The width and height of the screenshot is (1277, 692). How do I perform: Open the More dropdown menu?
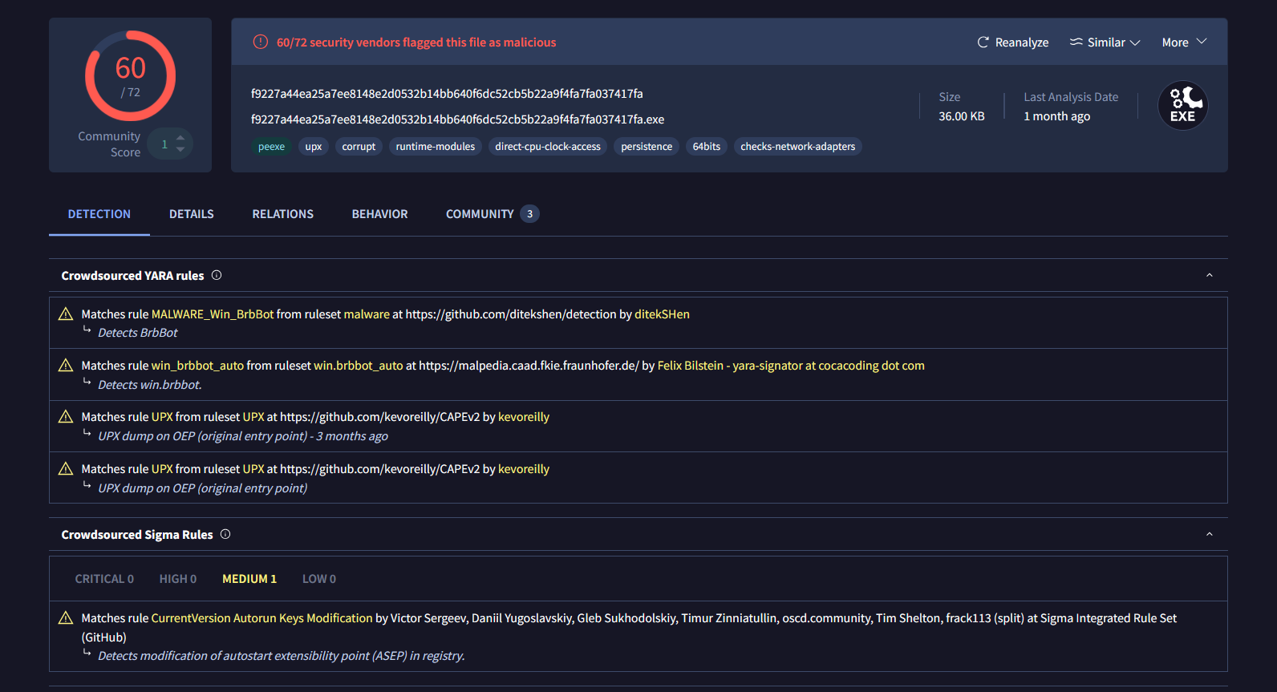(x=1183, y=42)
